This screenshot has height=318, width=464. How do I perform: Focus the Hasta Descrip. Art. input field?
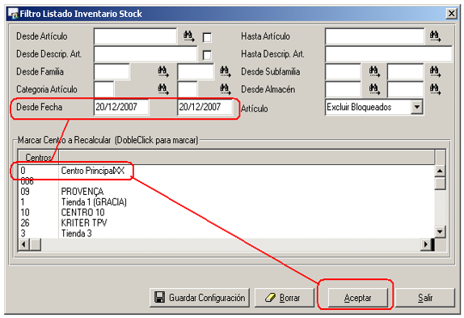(389, 54)
